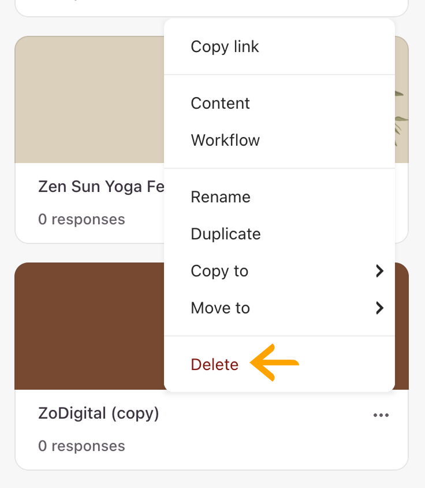This screenshot has width=425, height=488.
Task: Open the three-dot menu on ZoDigital (copy)
Action: [x=381, y=415]
